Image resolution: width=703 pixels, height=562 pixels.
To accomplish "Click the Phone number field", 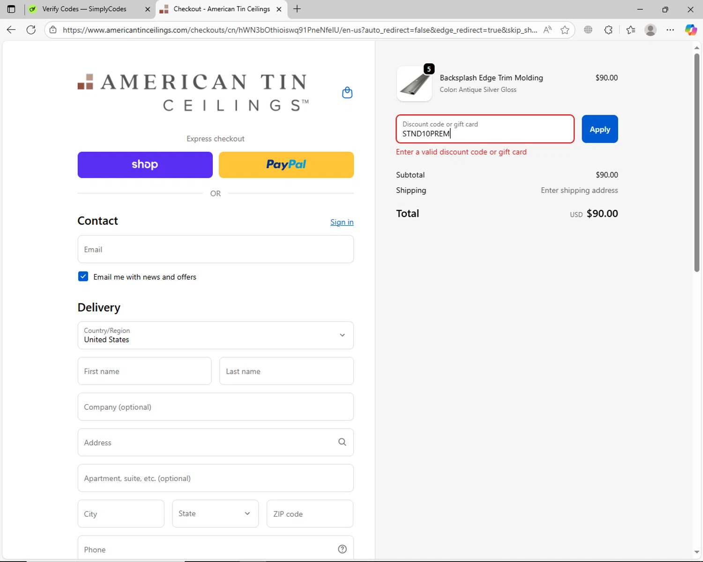I will coord(216,548).
